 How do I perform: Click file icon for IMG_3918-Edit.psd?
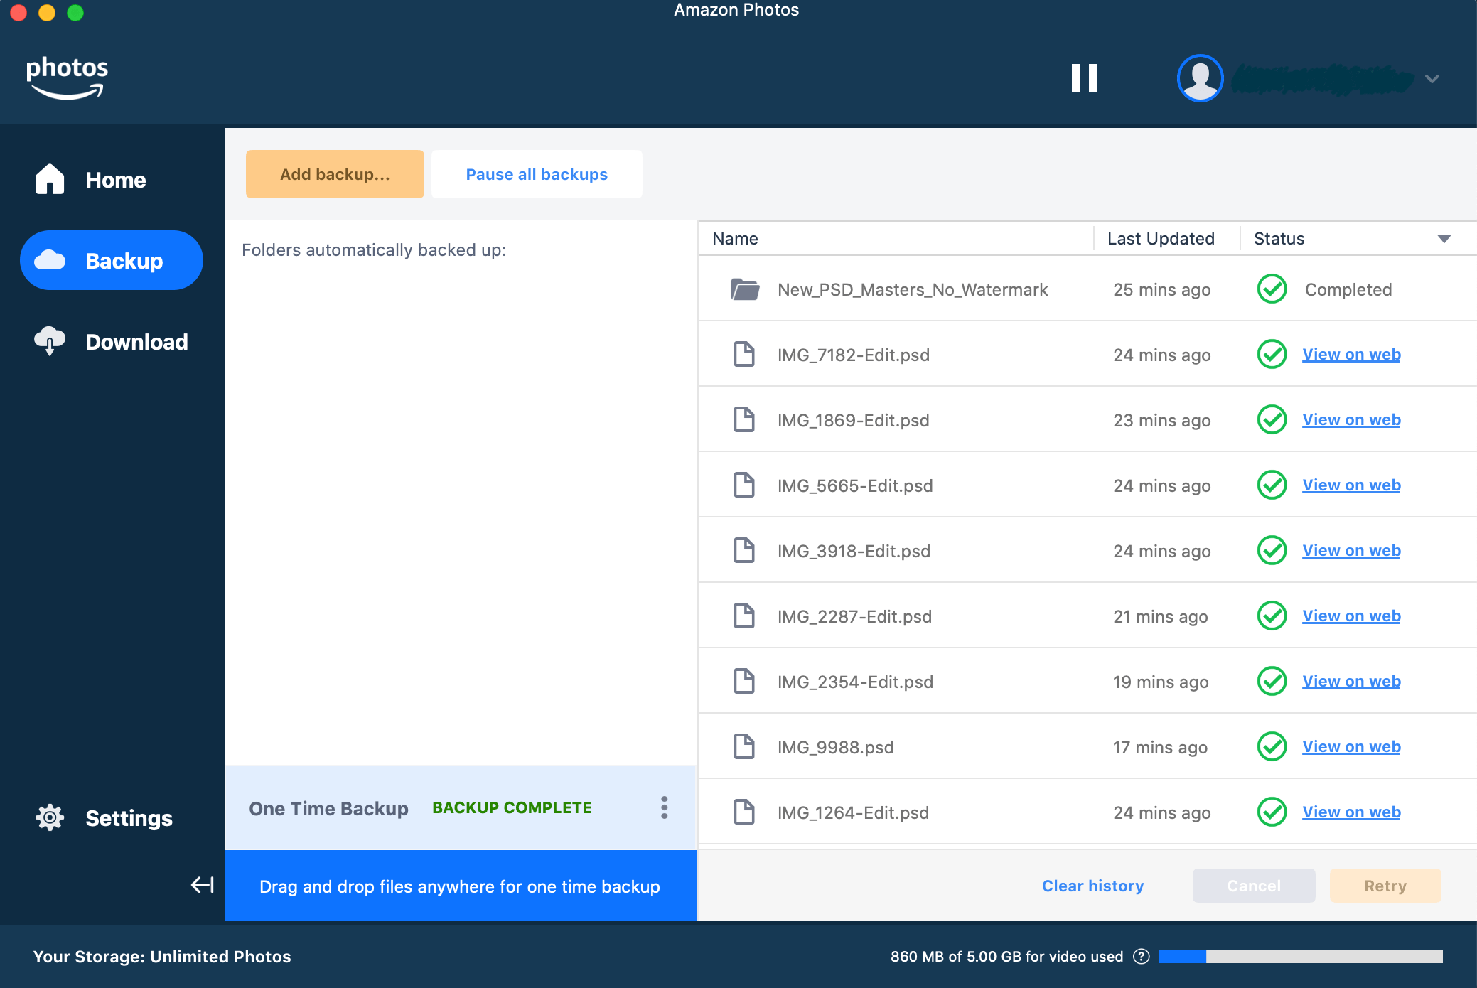point(744,550)
